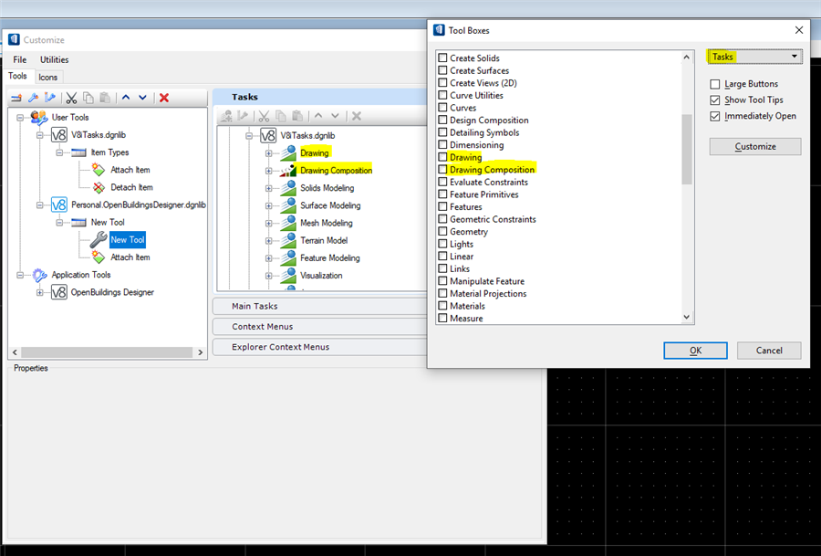Check the Measure tool box checkbox
Viewport: 821px width, 556px height.
(442, 318)
